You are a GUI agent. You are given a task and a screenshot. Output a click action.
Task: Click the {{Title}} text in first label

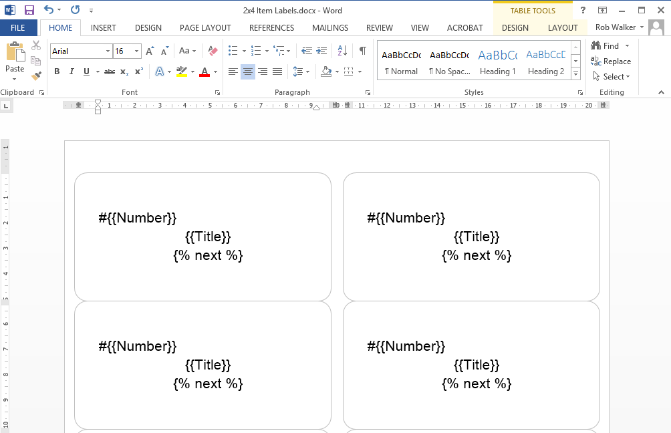point(208,237)
